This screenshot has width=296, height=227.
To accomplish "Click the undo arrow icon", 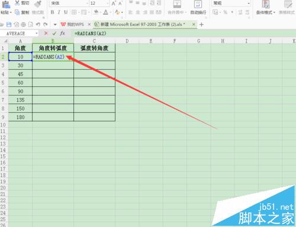I will coord(38,24).
